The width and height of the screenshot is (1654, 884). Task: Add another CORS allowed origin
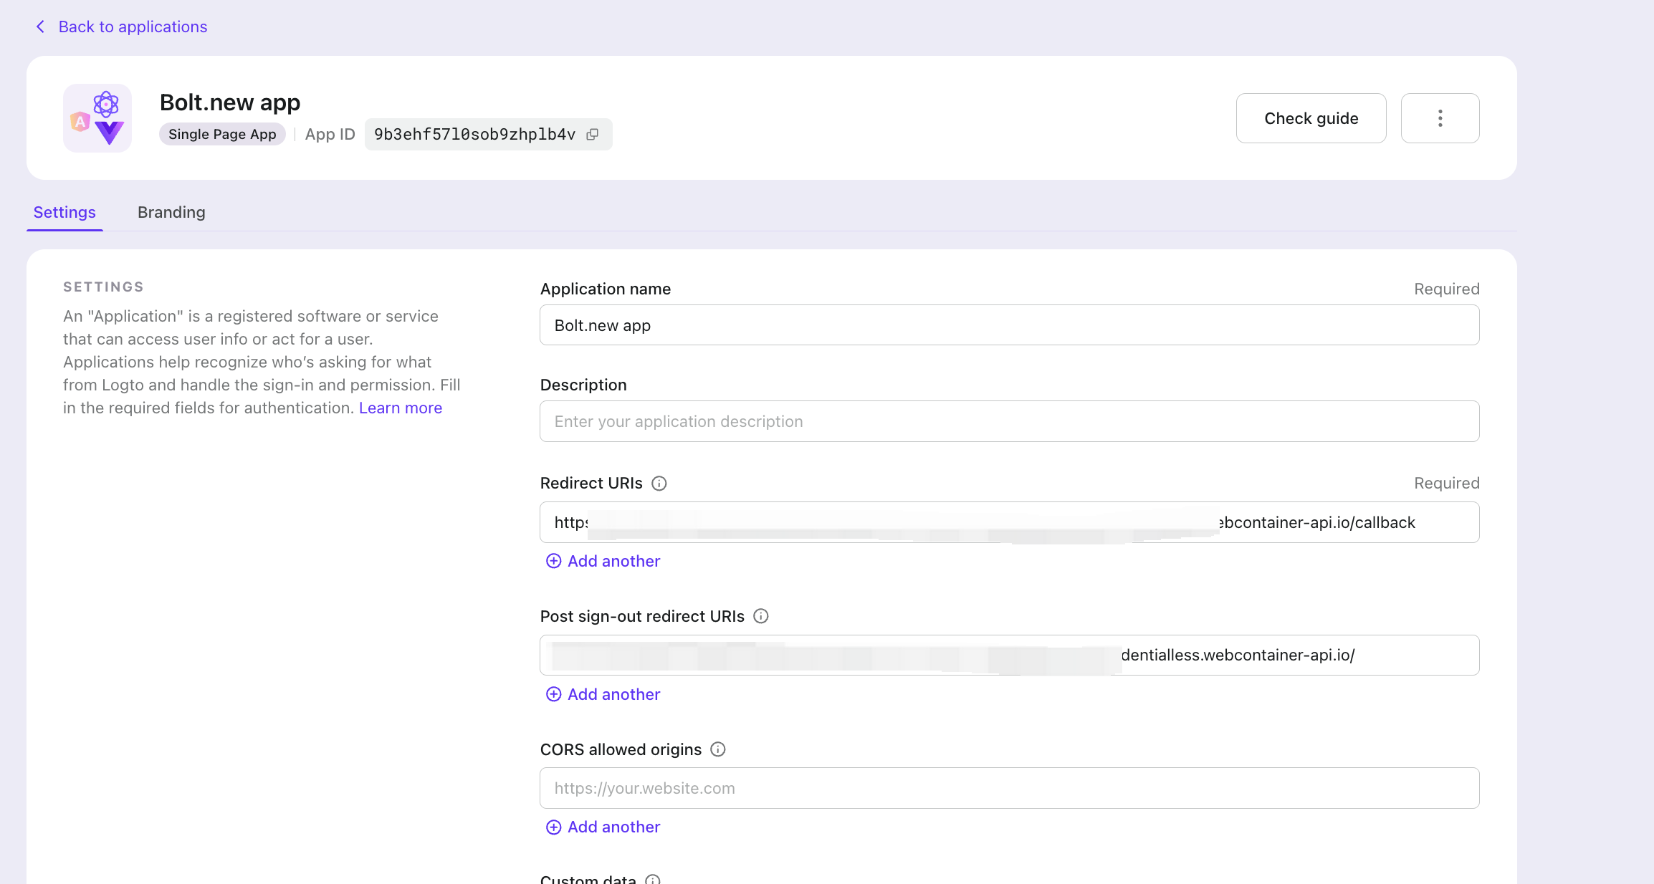[603, 827]
